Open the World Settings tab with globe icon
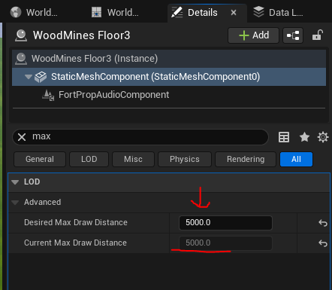 34,12
